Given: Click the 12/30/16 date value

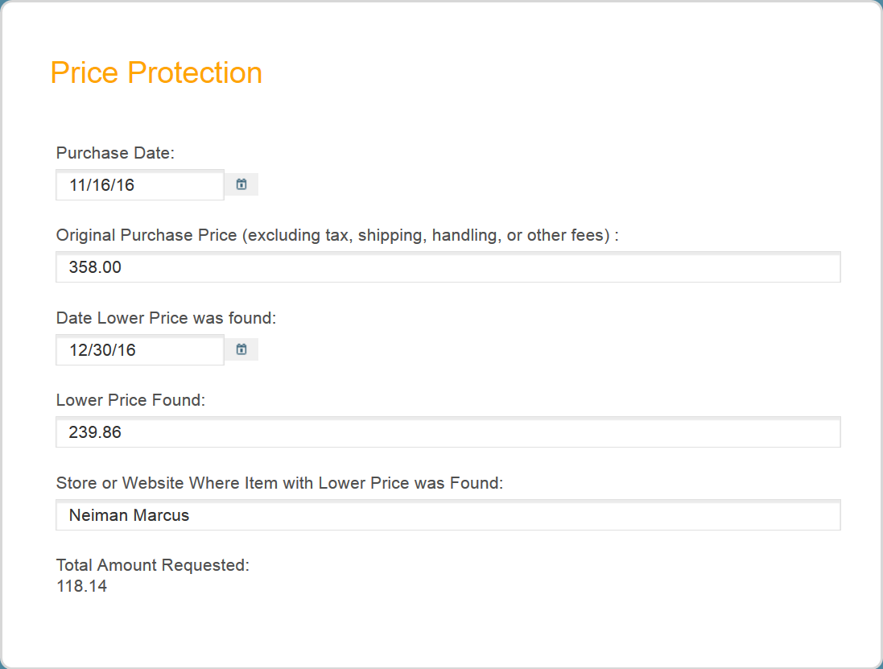Looking at the screenshot, I should pyautogui.click(x=102, y=350).
